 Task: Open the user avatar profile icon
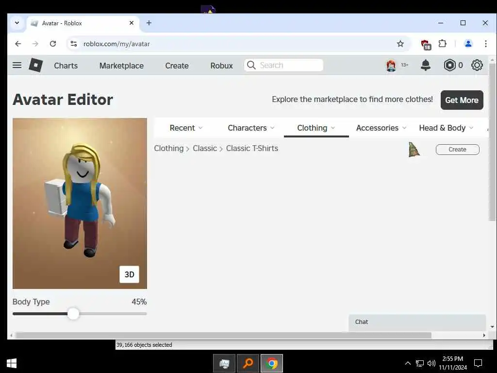click(391, 66)
